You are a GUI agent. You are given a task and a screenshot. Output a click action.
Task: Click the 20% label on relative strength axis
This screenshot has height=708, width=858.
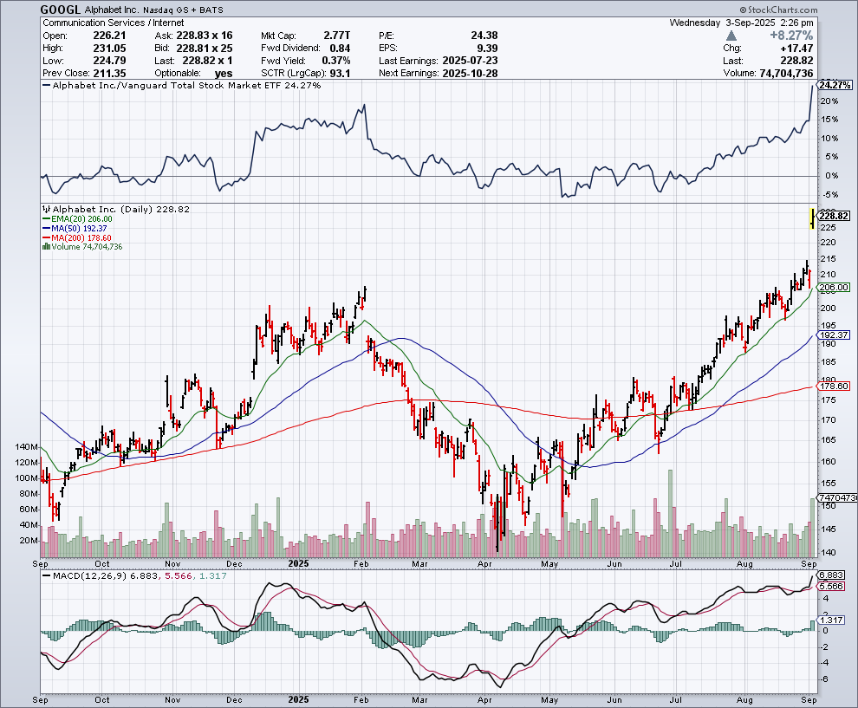coord(829,101)
